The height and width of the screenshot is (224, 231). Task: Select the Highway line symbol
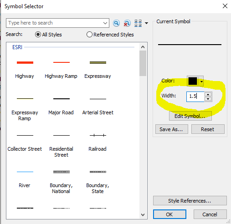[25, 62]
